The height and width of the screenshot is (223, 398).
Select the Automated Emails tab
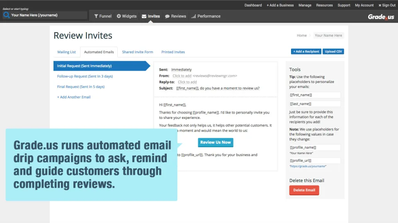pyautogui.click(x=99, y=52)
